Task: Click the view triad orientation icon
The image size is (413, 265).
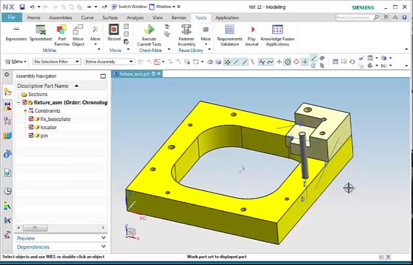Action: pyautogui.click(x=132, y=232)
